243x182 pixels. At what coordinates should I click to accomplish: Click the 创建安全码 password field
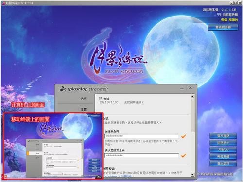(x=141, y=136)
